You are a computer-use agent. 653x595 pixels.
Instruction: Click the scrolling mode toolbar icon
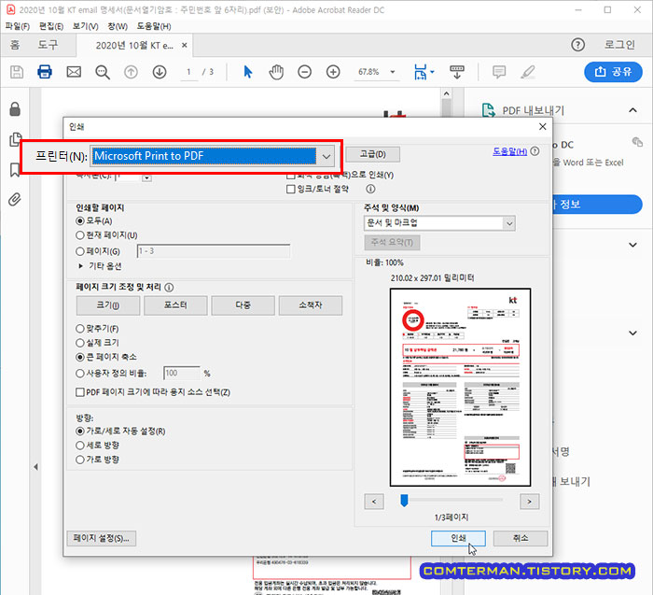[457, 72]
